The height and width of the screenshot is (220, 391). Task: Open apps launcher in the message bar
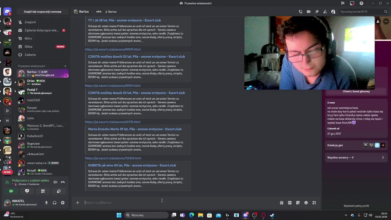[x=314, y=203]
